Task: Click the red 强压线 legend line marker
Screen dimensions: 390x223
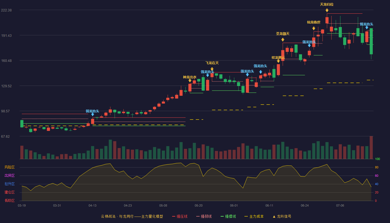Action: click(174, 216)
